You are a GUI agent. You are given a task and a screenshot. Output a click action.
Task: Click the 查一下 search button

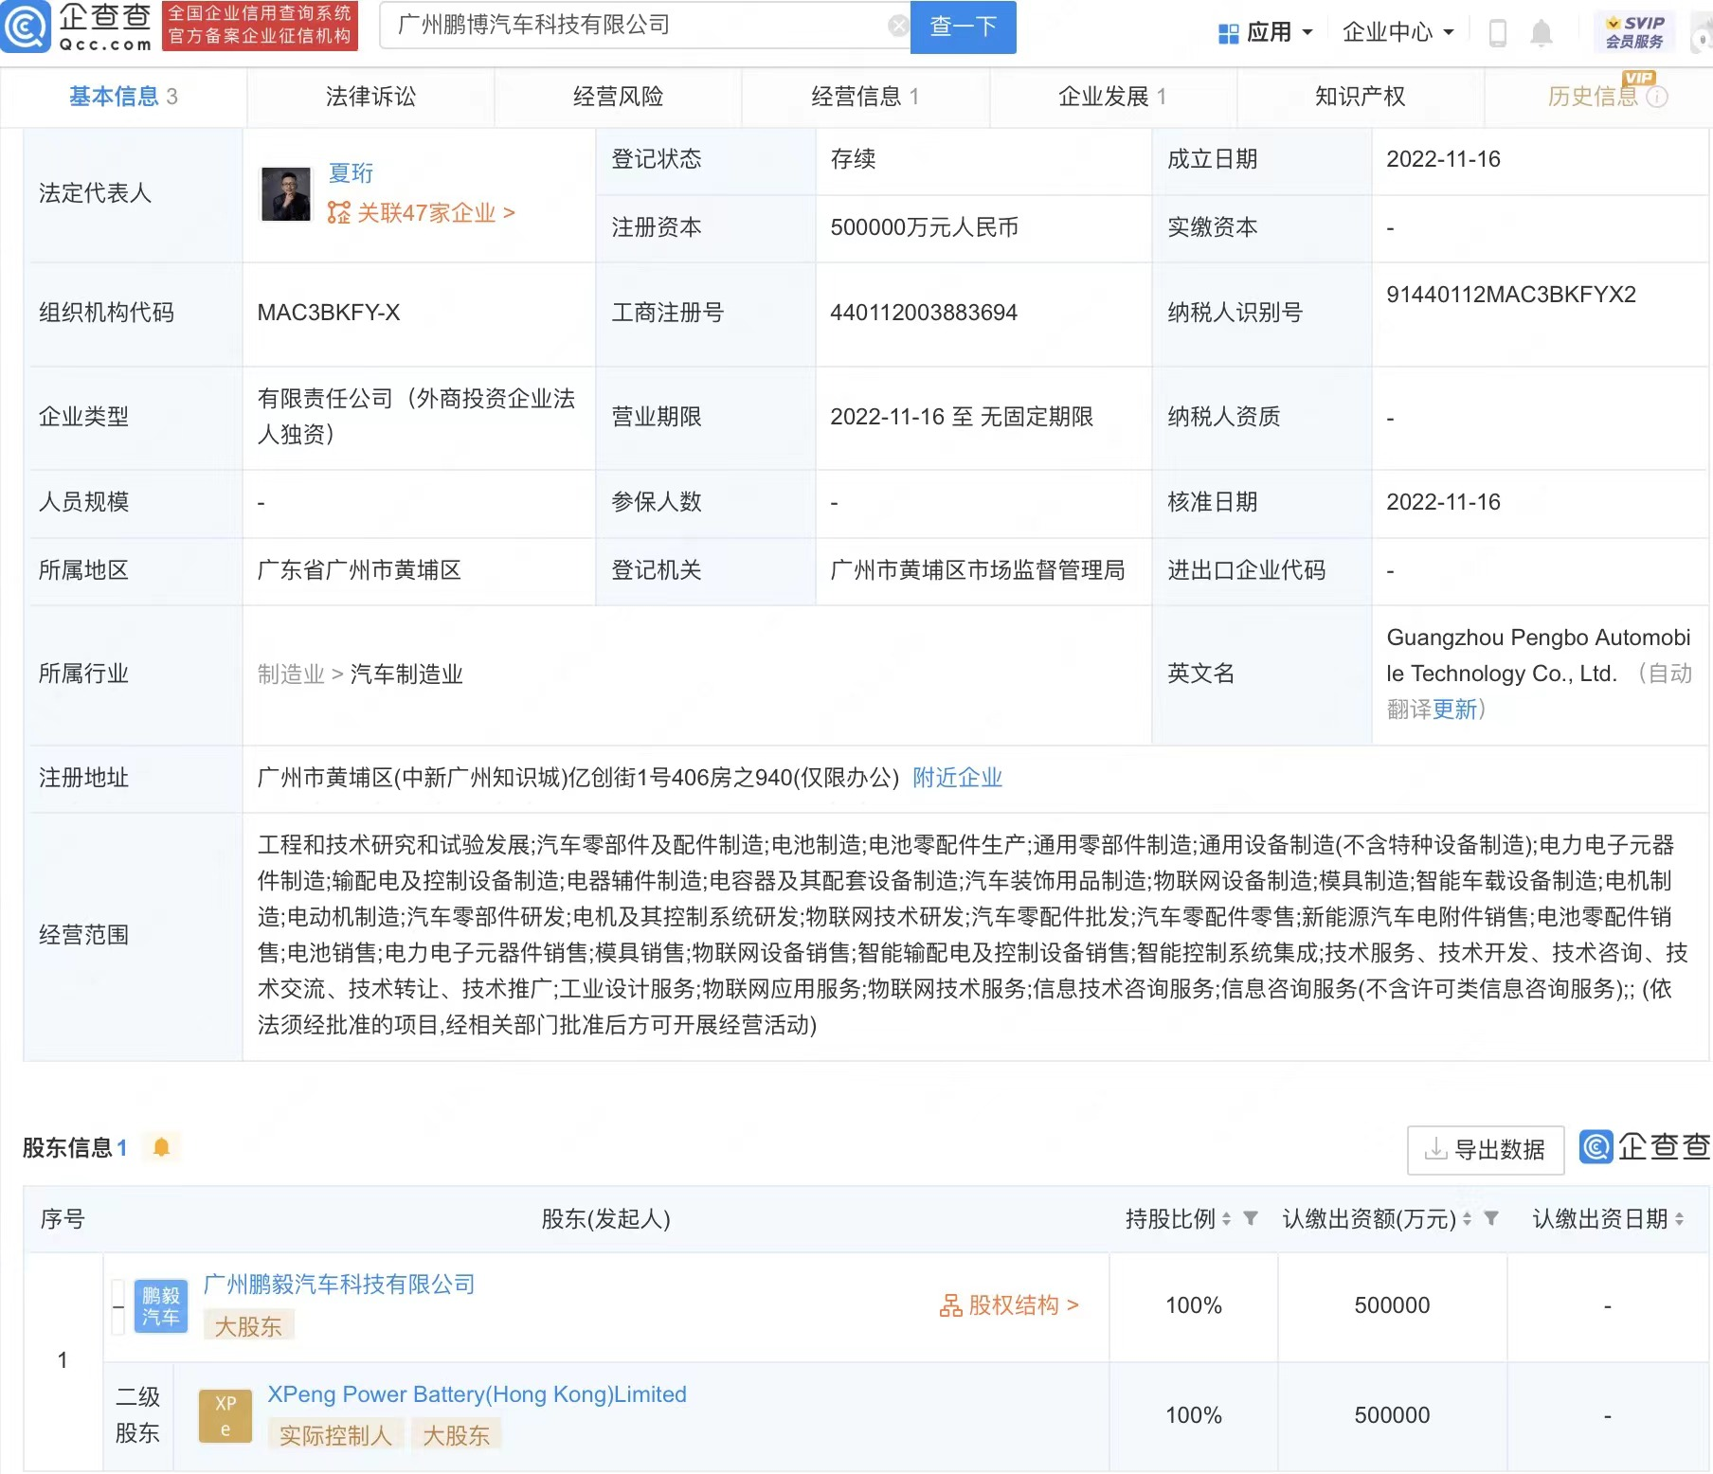point(962,27)
